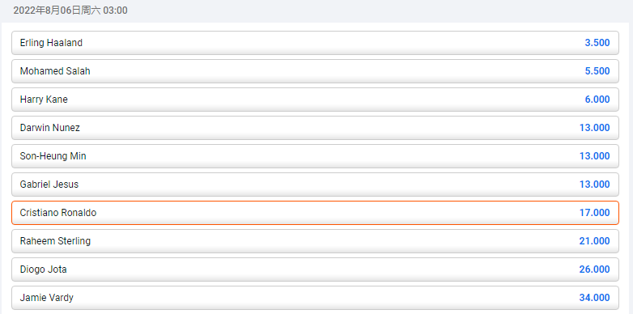Click Son-Heung Min's 13.000 odds
The height and width of the screenshot is (314, 633).
click(595, 156)
